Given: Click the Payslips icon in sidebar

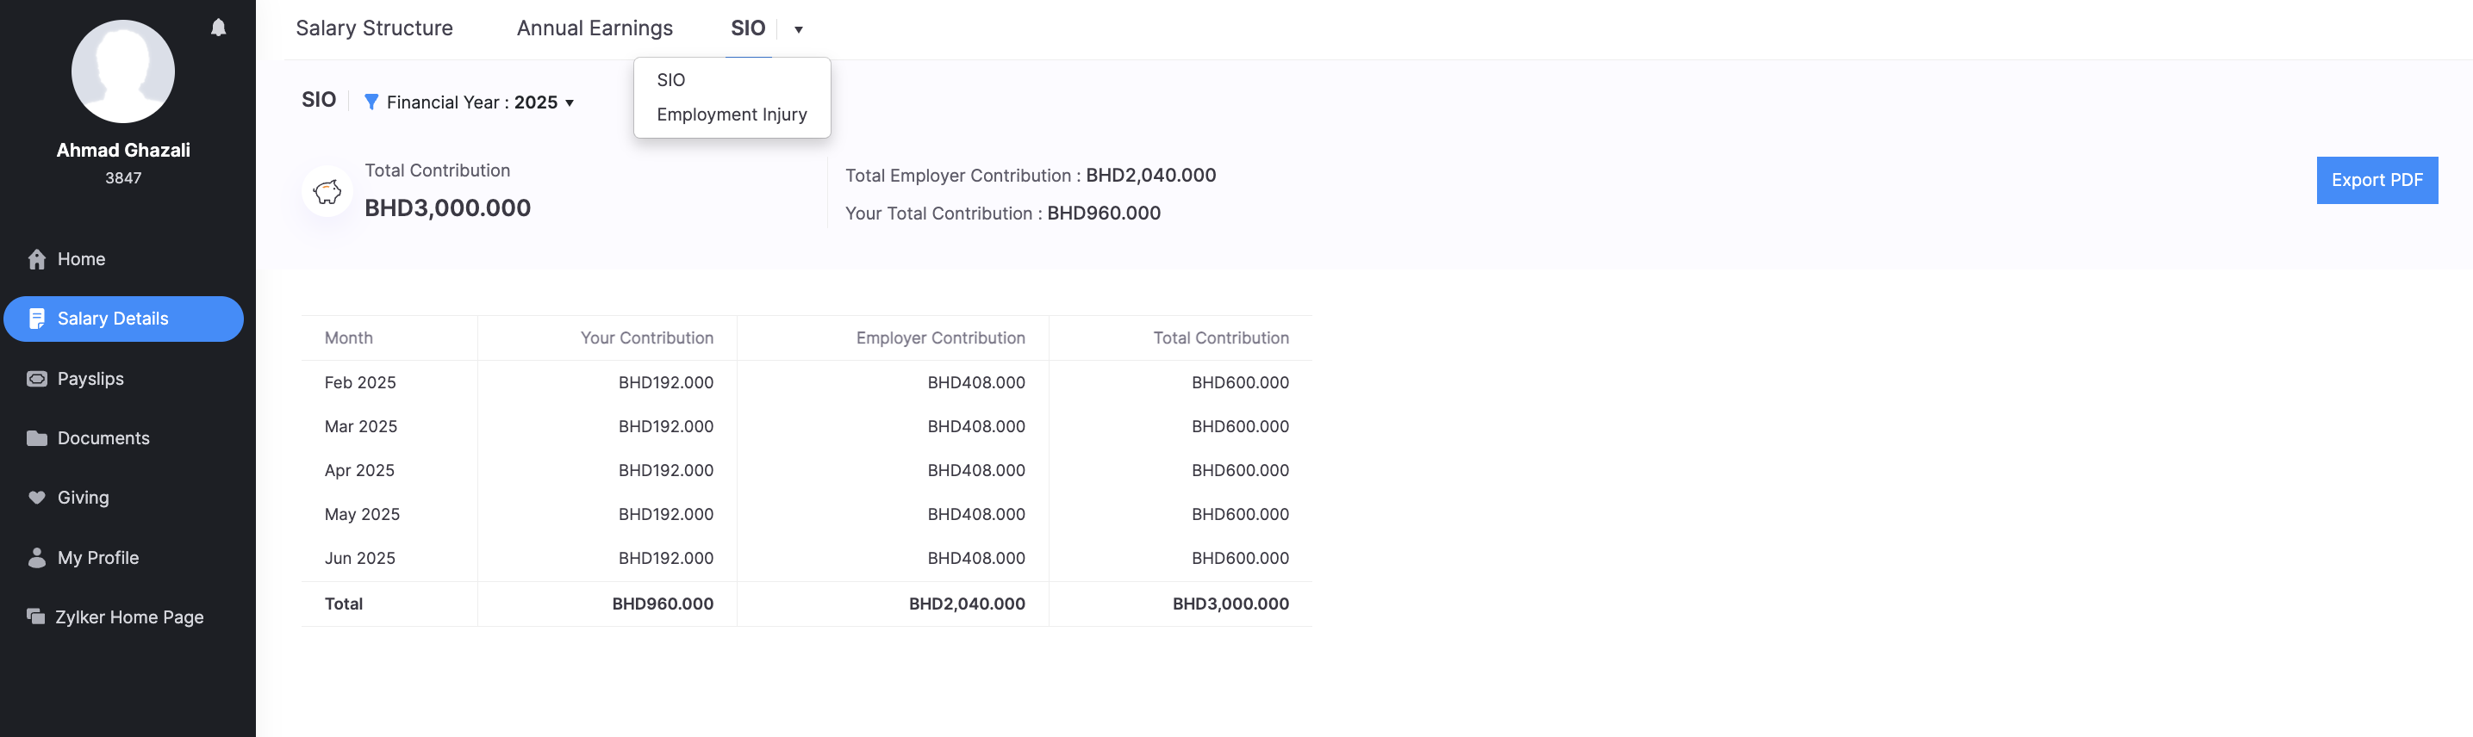Looking at the screenshot, I should point(36,379).
